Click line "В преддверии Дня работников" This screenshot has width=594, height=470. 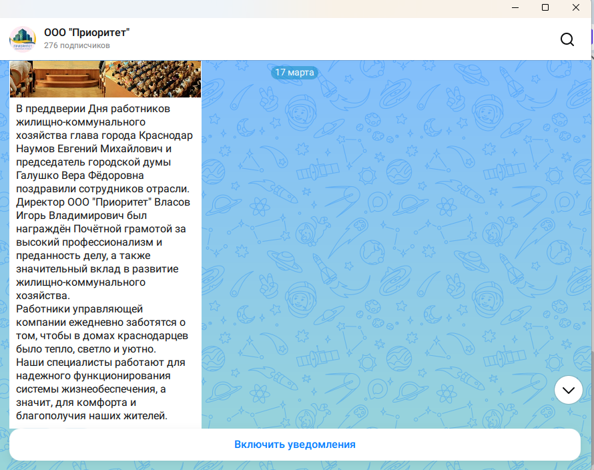click(93, 109)
